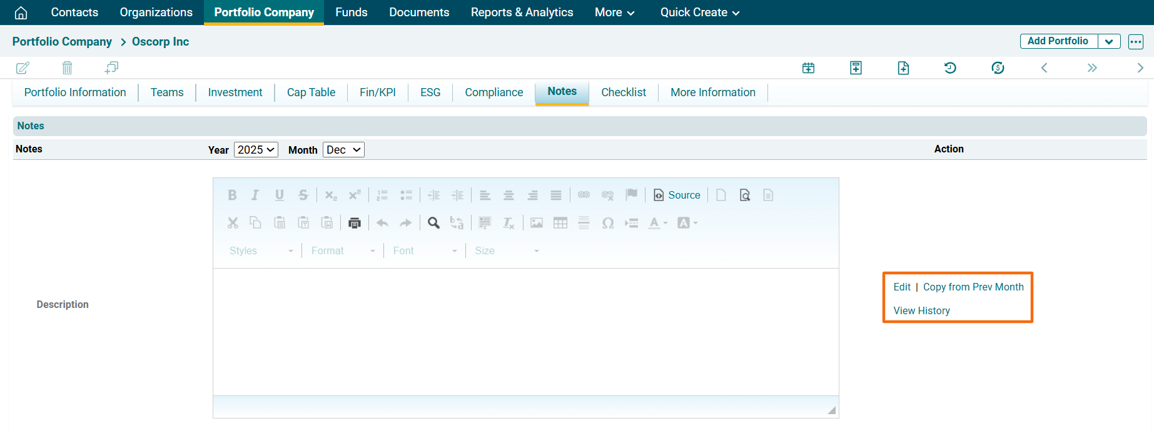Click the pencil edit record icon
The image size is (1154, 431).
pyautogui.click(x=23, y=68)
